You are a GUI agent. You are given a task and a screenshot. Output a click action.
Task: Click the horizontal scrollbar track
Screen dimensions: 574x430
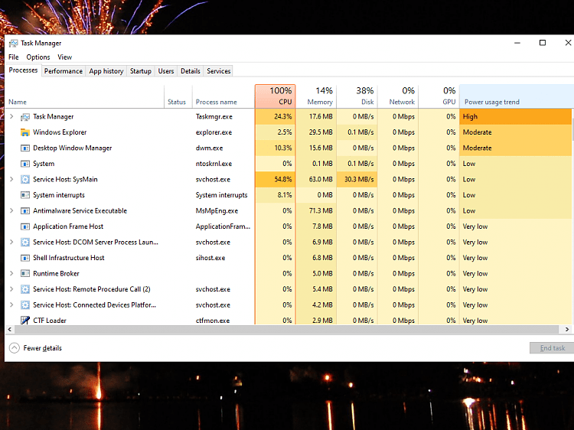coord(289,329)
